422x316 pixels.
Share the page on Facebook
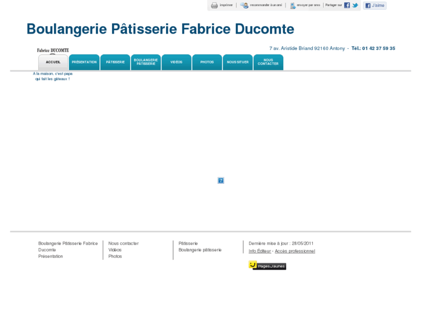(347, 5)
